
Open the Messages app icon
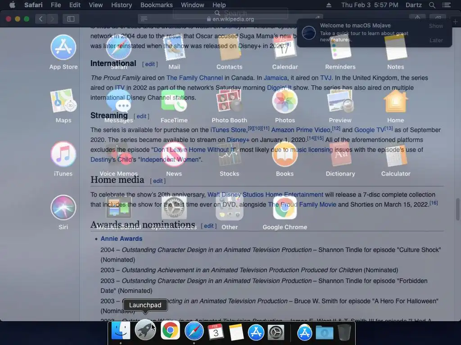(x=119, y=101)
